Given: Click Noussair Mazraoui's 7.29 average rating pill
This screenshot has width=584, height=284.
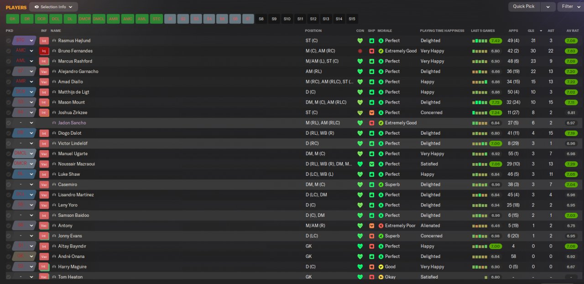Looking at the screenshot, I should point(571,164).
